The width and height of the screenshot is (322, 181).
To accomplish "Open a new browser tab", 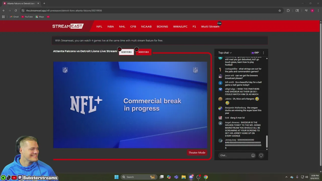I will [x=44, y=4].
